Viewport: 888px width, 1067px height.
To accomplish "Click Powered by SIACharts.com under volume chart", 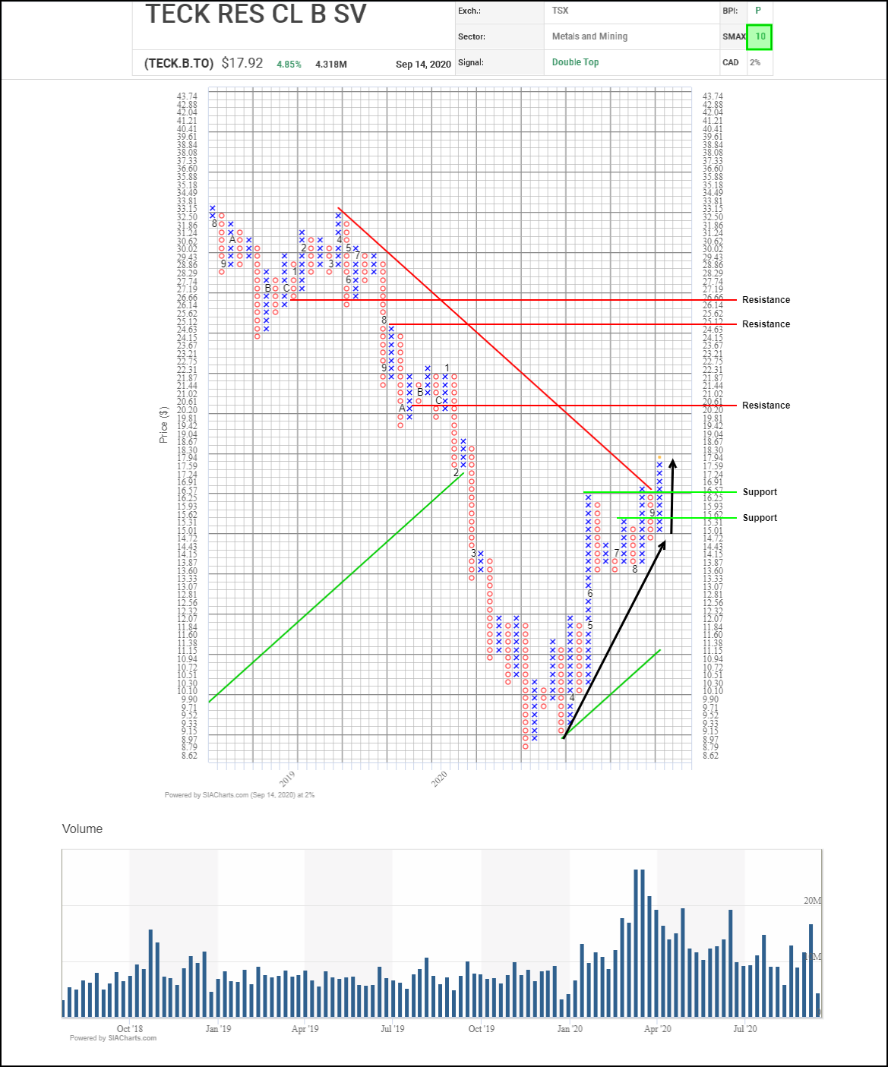I will point(113,1038).
